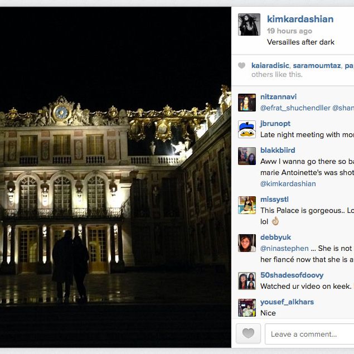Open debbyuk's avatar thumbnail
The image size is (354, 354).
[247, 243]
